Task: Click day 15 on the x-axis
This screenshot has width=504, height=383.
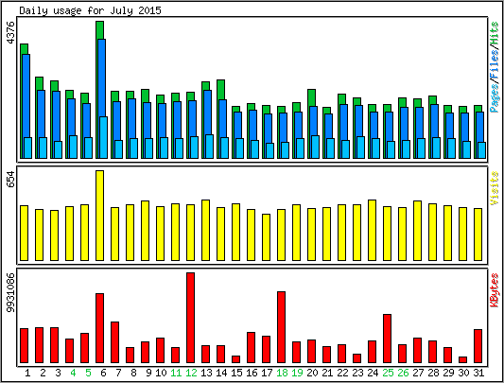Action: pos(236,373)
